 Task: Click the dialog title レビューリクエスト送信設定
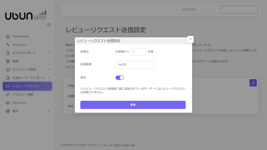[x=99, y=41]
